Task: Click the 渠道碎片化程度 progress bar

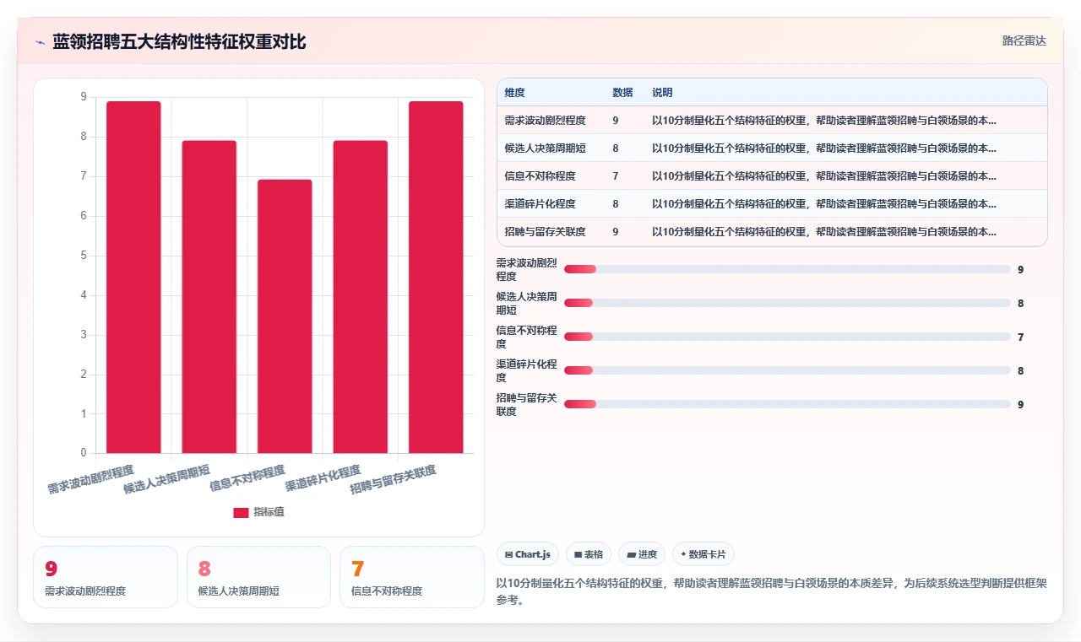Action: coord(787,370)
